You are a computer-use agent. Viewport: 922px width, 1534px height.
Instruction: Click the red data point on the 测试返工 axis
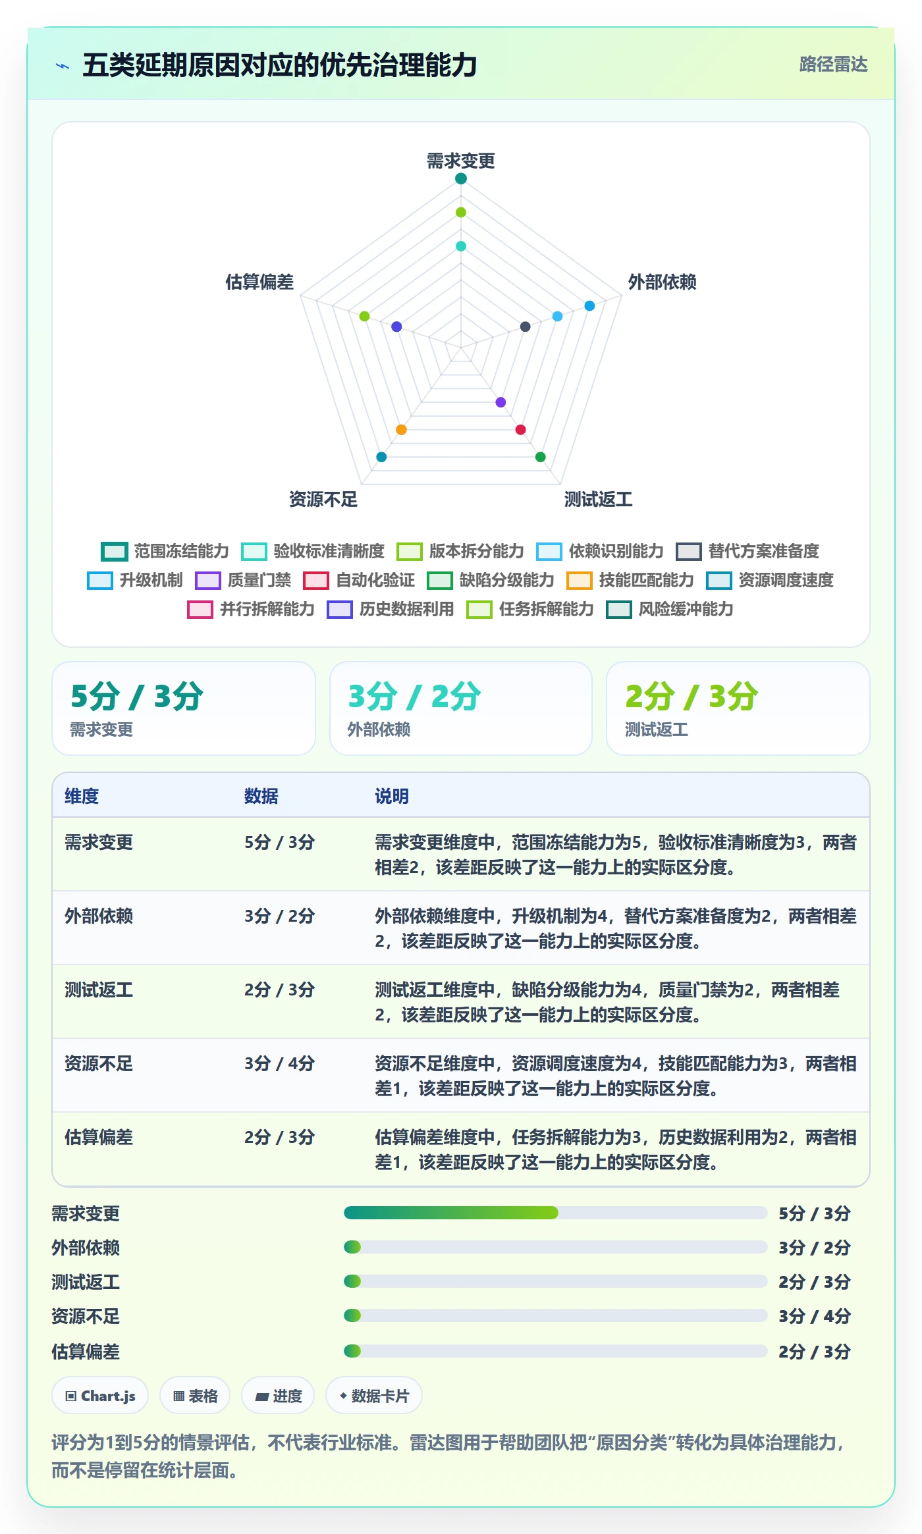pyautogui.click(x=520, y=430)
